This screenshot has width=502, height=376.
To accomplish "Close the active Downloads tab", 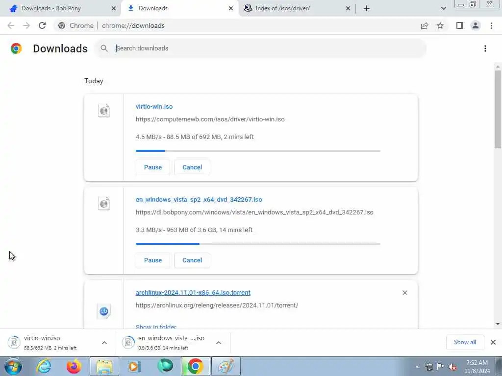I will (x=231, y=9).
